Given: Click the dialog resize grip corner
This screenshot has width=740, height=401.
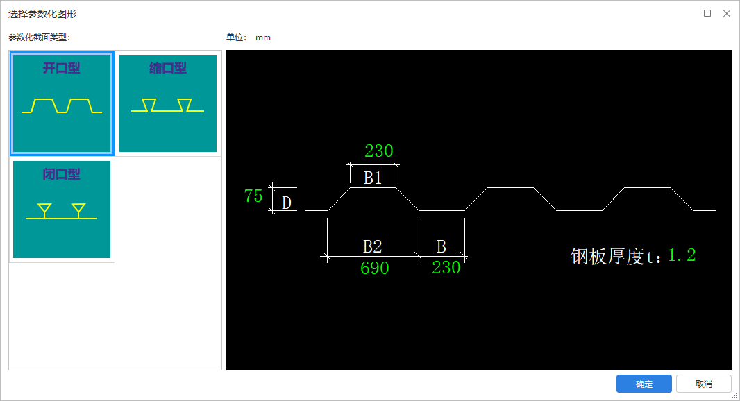Looking at the screenshot, I should 735,396.
